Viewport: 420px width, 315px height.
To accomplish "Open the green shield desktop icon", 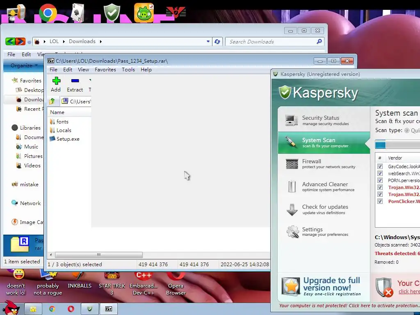I will [x=112, y=13].
